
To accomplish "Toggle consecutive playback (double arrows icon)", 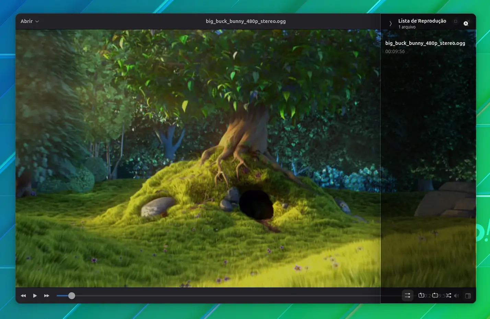I will pyautogui.click(x=407, y=295).
